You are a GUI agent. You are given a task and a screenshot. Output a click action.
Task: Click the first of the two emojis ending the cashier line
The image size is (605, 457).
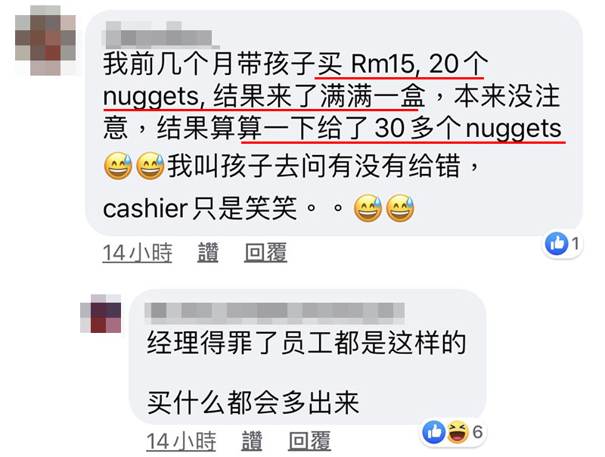(x=368, y=208)
